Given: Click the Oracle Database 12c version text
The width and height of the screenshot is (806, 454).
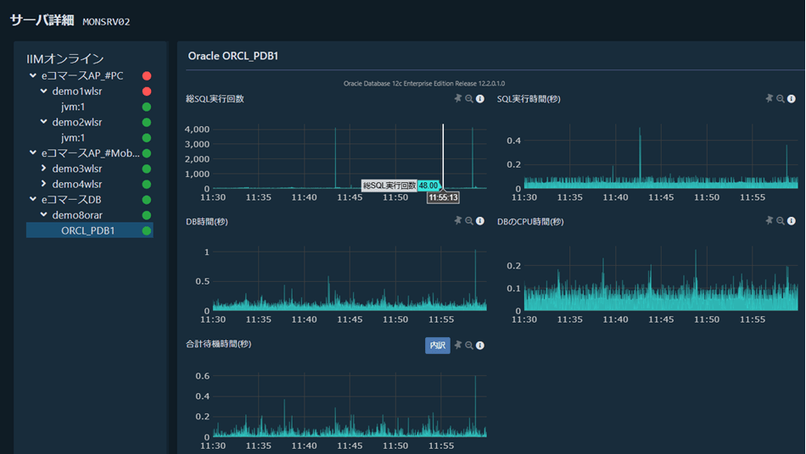Looking at the screenshot, I should [424, 83].
